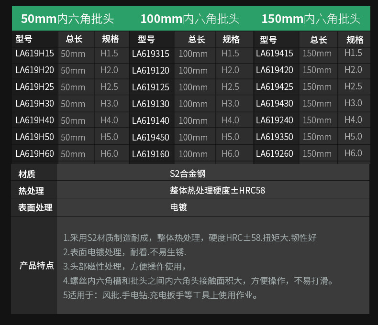Select model cell LA619H15

34,54
